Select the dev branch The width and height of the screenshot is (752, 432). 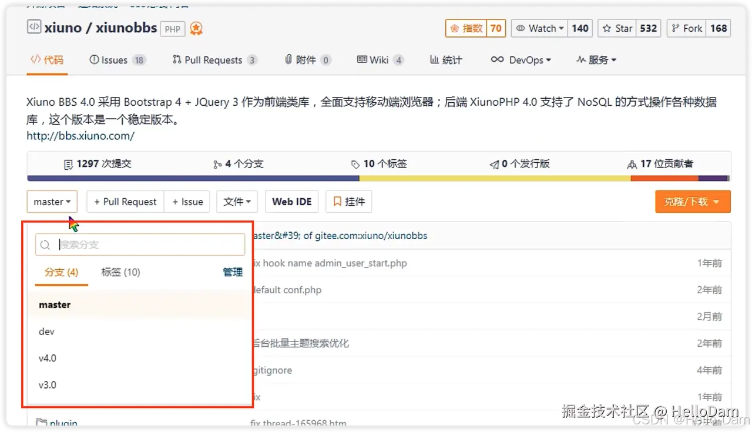[x=140, y=331]
